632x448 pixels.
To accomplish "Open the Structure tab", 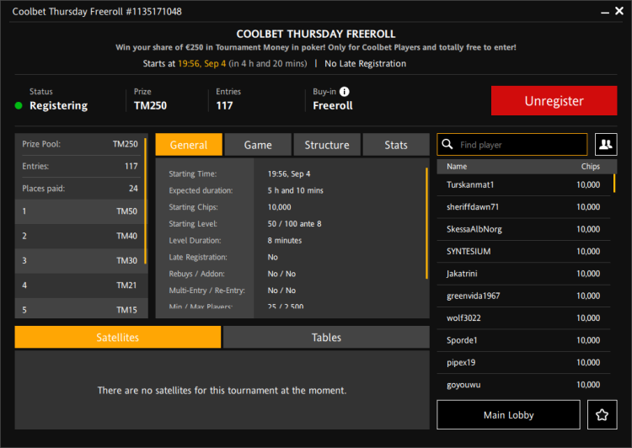I will (327, 145).
